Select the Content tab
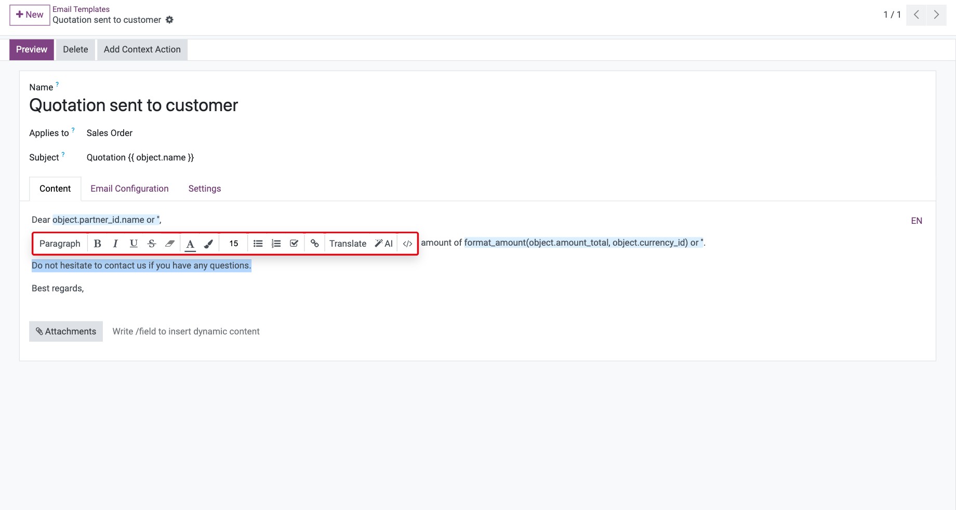The height and width of the screenshot is (510, 956). [x=55, y=189]
